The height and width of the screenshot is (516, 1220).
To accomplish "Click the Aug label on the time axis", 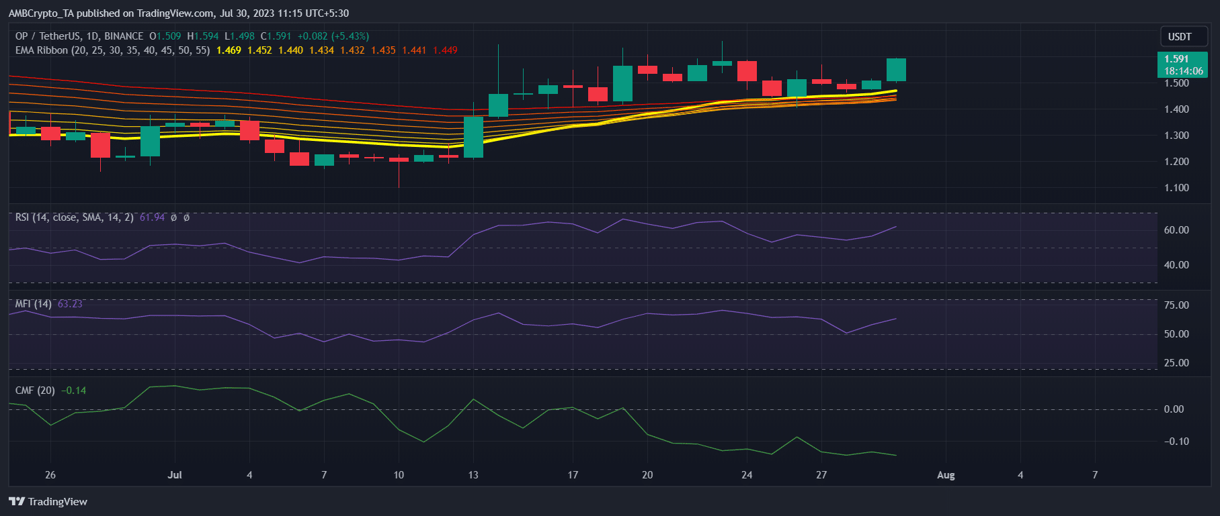I will click(x=946, y=475).
